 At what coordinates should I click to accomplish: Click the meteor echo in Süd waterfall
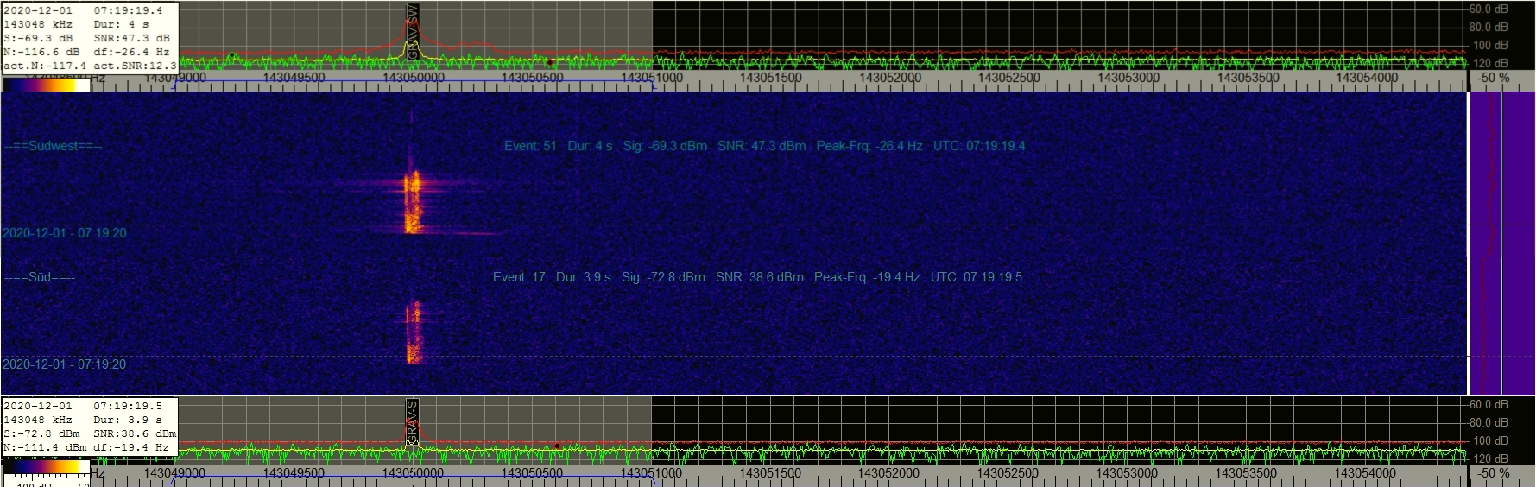click(x=414, y=332)
